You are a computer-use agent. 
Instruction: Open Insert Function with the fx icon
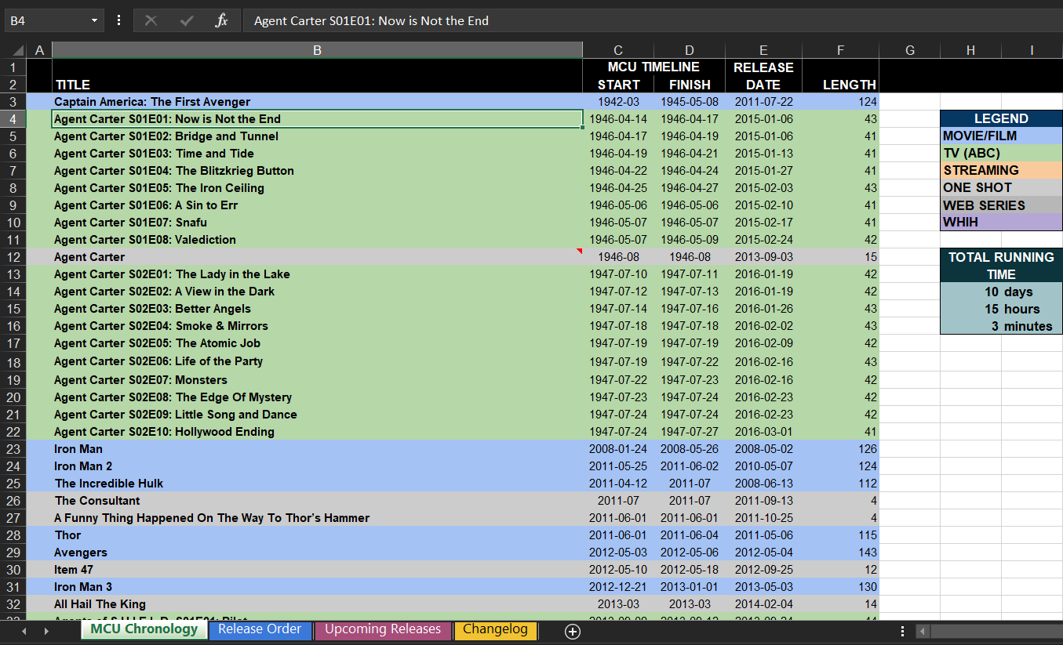(x=221, y=20)
